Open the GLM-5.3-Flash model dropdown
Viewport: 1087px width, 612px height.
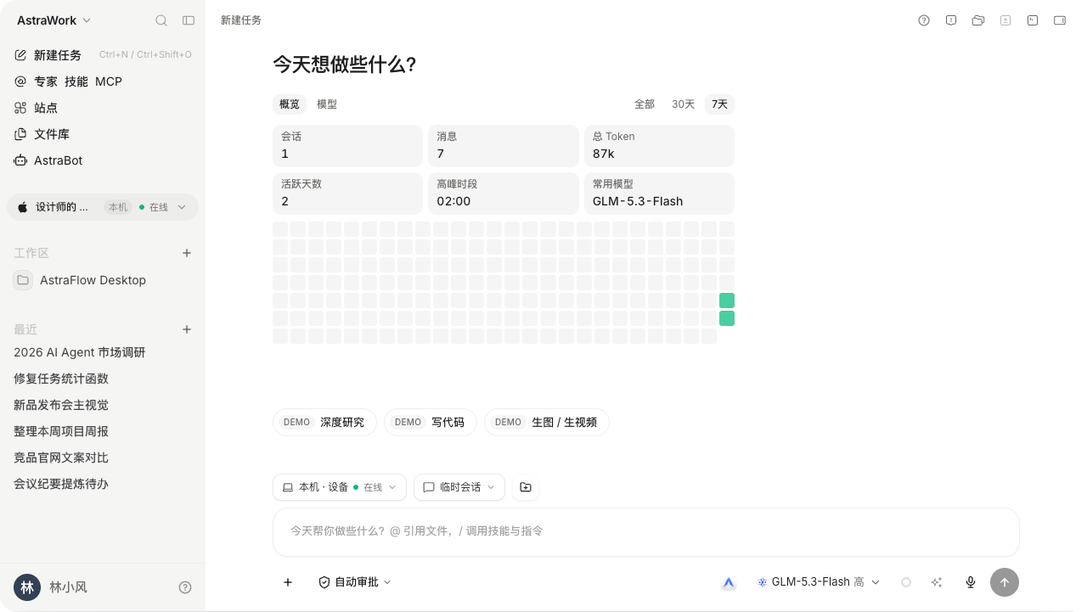point(819,582)
